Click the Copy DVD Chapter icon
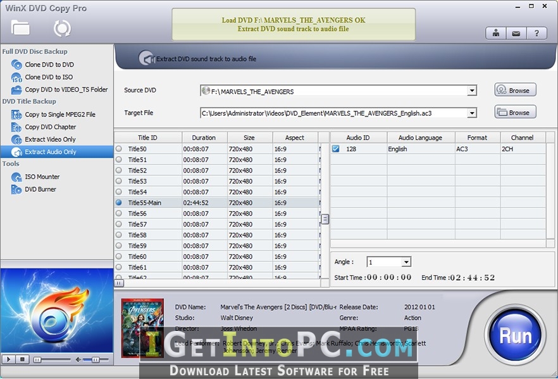Image resolution: width=558 pixels, height=379 pixels. coord(16,127)
